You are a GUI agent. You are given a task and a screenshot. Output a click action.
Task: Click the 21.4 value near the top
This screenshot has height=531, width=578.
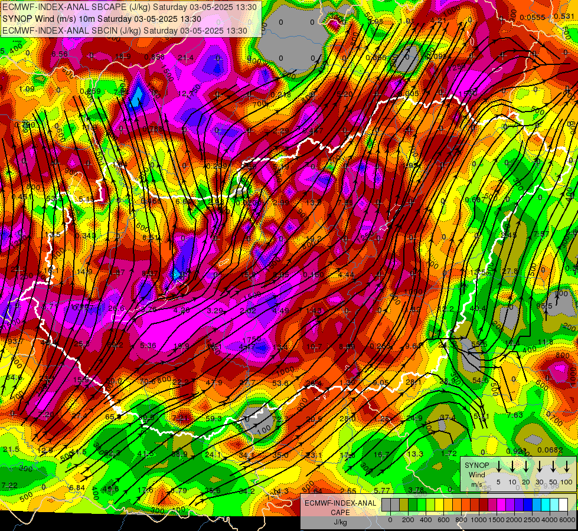point(185,57)
